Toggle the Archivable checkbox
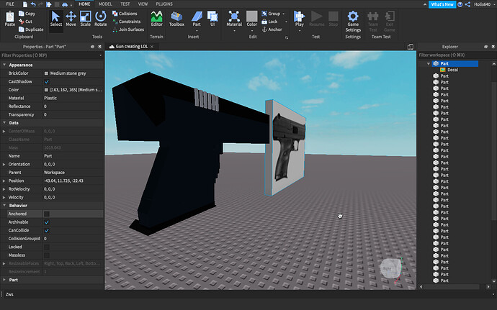This screenshot has width=497, height=310. 47,222
